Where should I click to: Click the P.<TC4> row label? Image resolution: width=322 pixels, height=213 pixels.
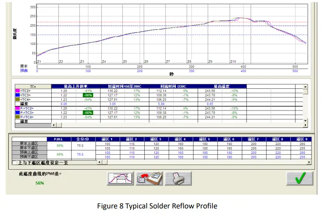[x=27, y=117]
